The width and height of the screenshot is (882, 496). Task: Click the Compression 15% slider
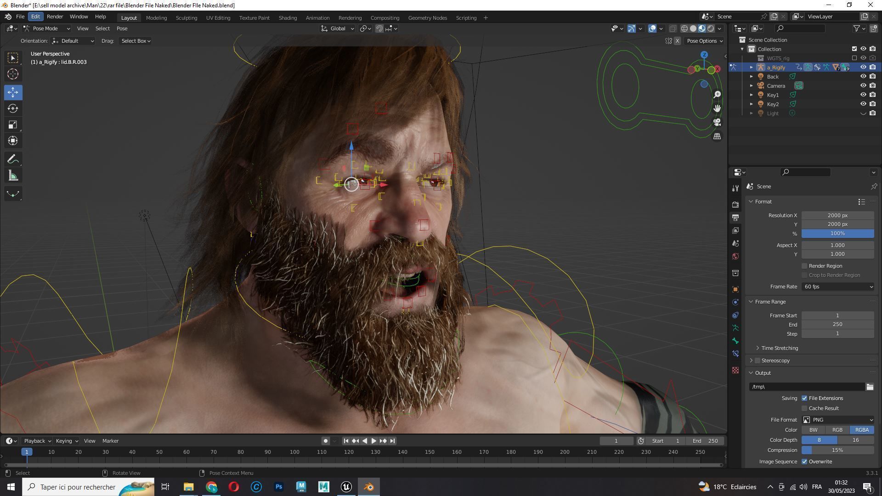(837, 450)
